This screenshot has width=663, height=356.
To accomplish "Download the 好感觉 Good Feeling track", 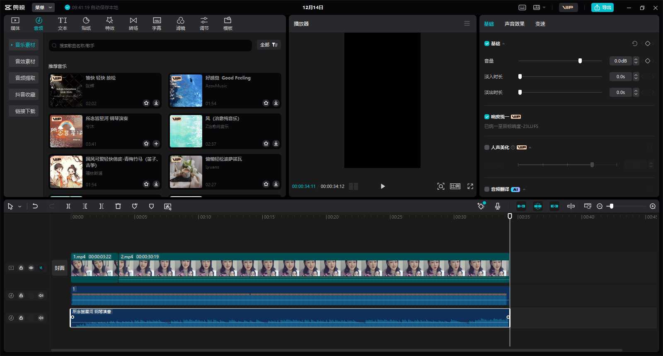I will point(276,103).
